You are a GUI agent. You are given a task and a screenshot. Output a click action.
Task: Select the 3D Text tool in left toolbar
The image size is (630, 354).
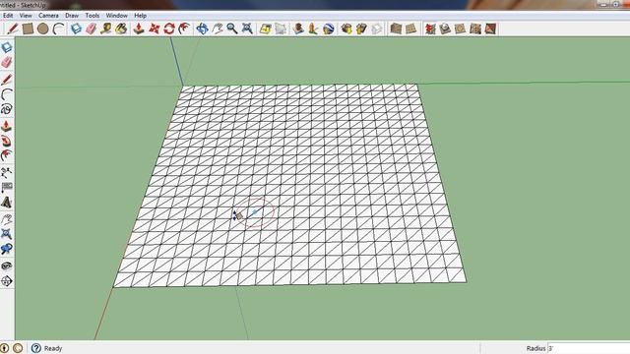pyautogui.click(x=7, y=203)
